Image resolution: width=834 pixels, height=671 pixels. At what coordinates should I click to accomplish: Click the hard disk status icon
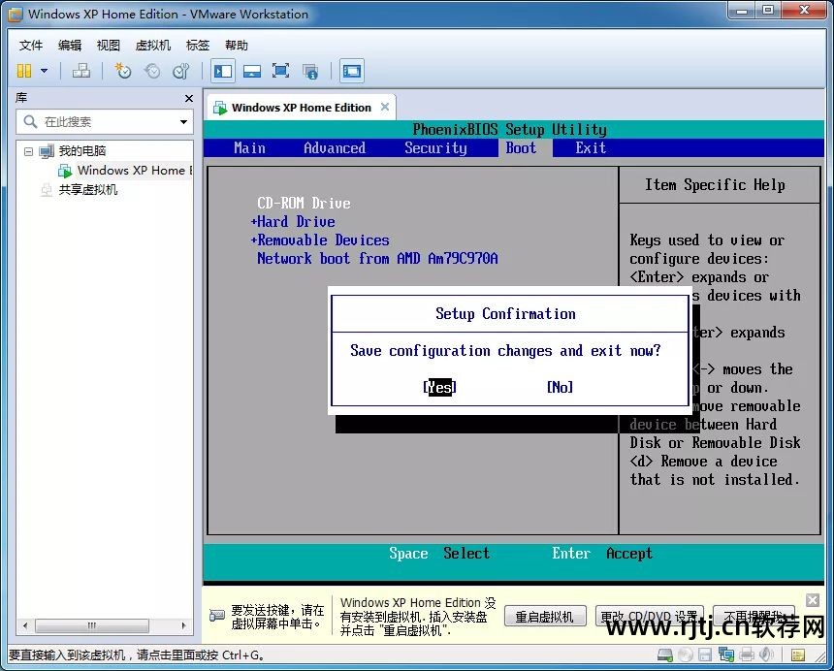(665, 655)
